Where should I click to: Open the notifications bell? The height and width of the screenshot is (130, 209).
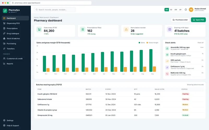coord(186,10)
